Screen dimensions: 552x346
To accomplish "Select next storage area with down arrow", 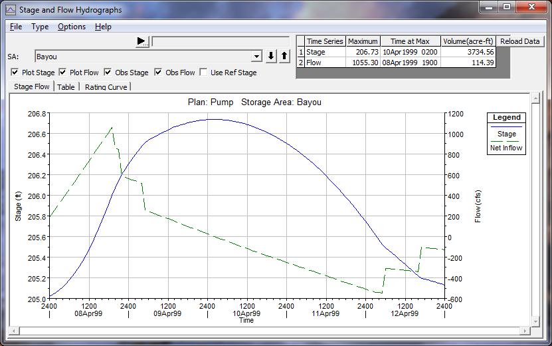I will [271, 57].
